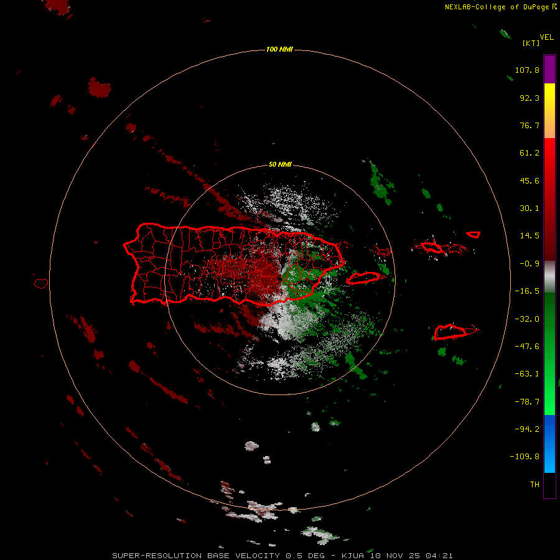
Task: Click the -32.0 legend value
Action: [x=527, y=319]
